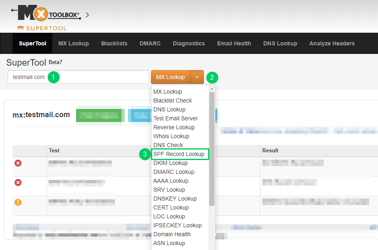
Task: Select DNS Check option
Action: tap(168, 145)
